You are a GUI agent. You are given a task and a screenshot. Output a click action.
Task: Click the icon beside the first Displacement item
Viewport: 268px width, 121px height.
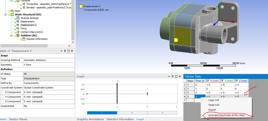[18, 21]
